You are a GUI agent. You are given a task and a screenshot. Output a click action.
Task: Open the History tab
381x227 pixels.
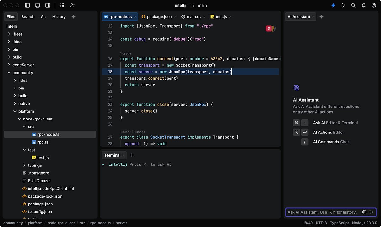pyautogui.click(x=59, y=17)
